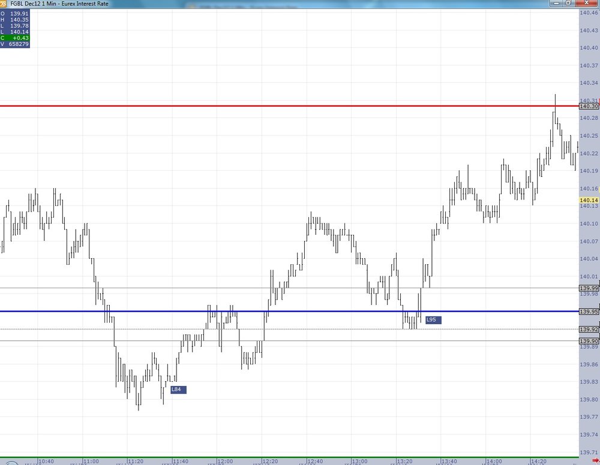Click the 140.16 price axis label

click(x=589, y=188)
